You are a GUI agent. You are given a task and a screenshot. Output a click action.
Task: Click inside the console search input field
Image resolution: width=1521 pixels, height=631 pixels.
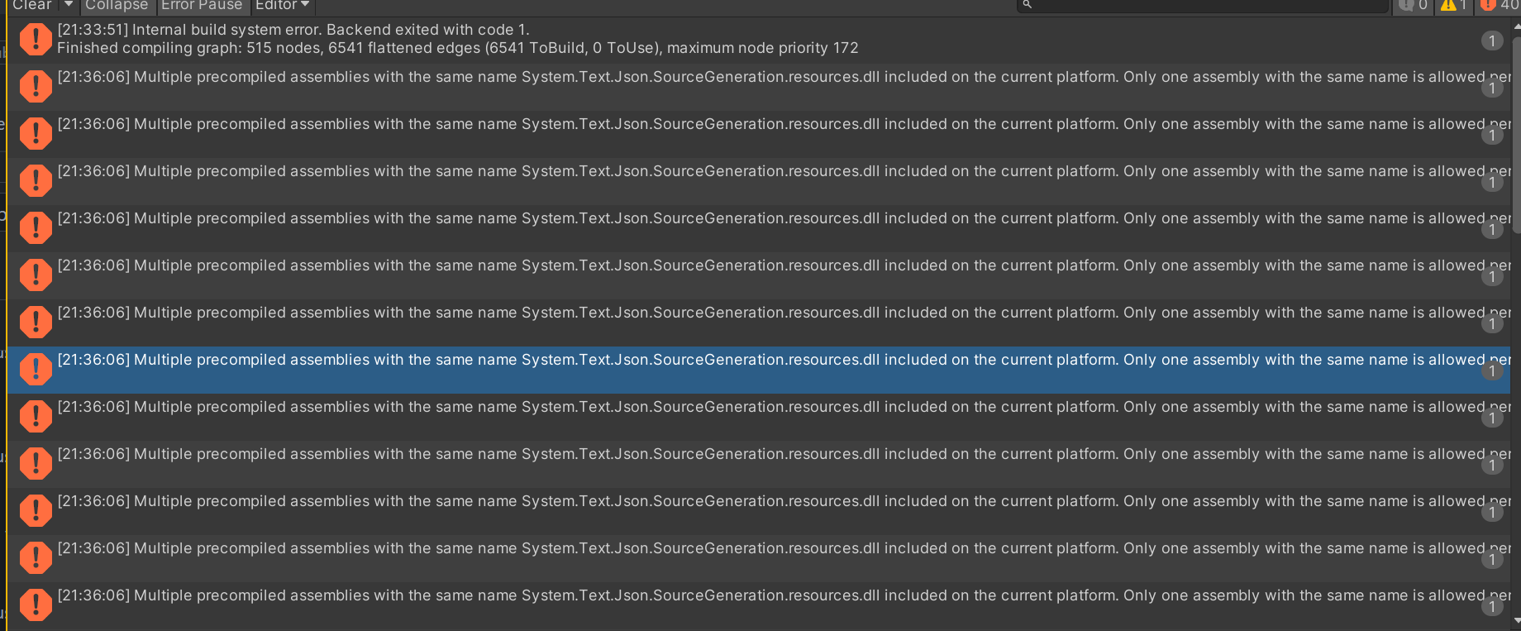click(x=1199, y=6)
